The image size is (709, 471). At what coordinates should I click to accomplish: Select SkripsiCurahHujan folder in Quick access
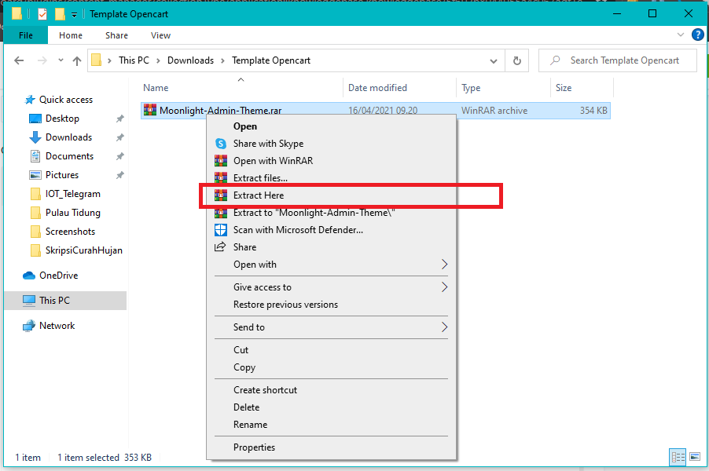pyautogui.click(x=83, y=250)
